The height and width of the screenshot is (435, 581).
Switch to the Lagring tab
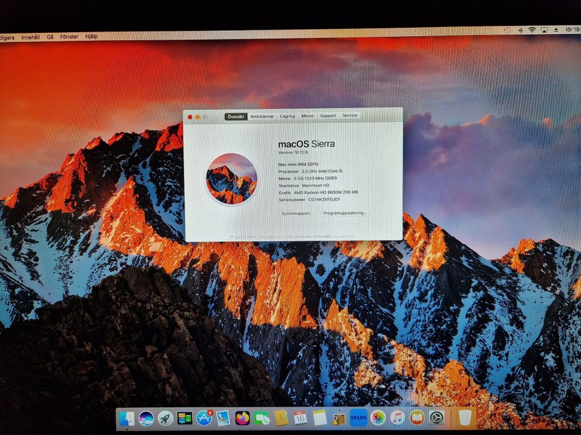[x=287, y=116]
